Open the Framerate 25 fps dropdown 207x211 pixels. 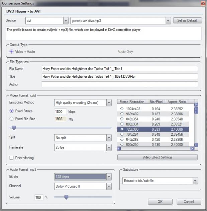pyautogui.click(x=109, y=147)
